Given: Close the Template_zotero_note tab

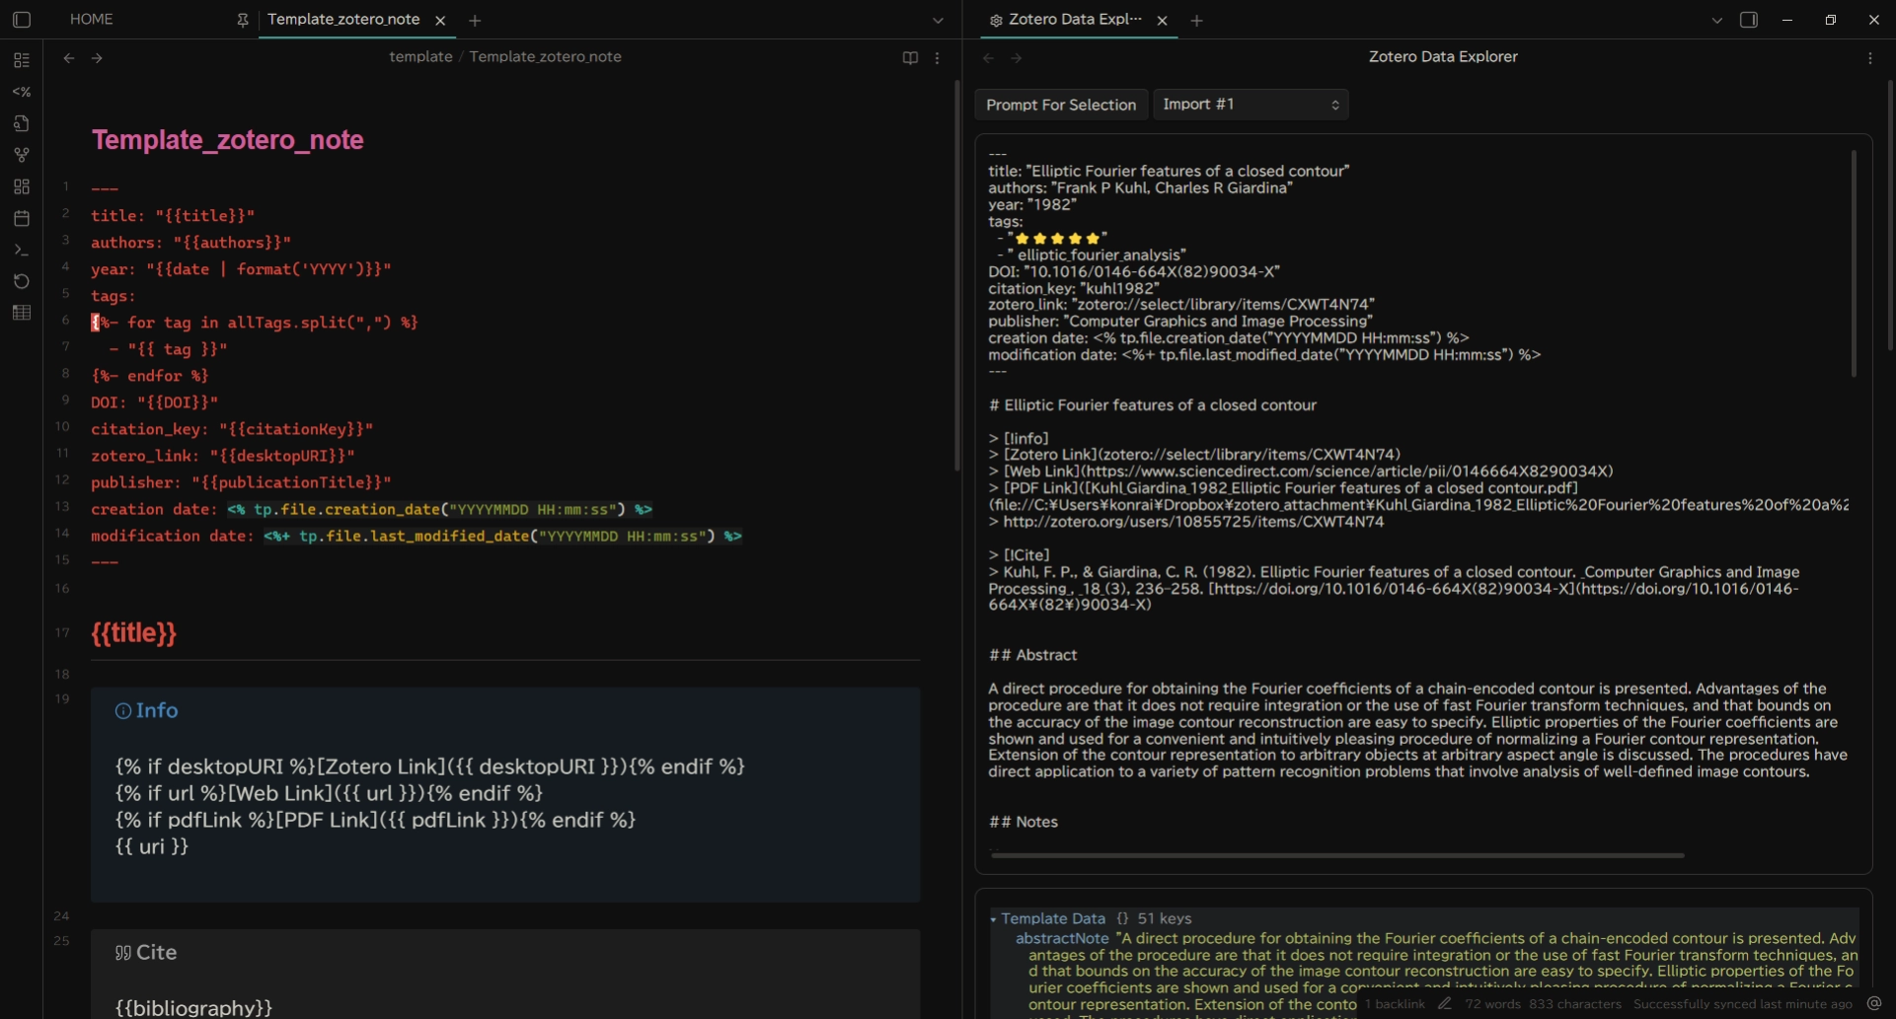Looking at the screenshot, I should tap(440, 21).
